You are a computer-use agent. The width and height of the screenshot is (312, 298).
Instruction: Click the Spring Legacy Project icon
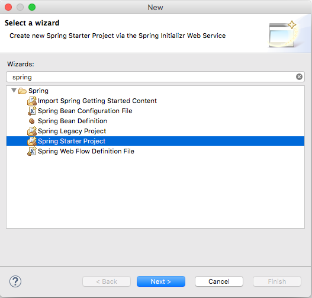pos(32,131)
